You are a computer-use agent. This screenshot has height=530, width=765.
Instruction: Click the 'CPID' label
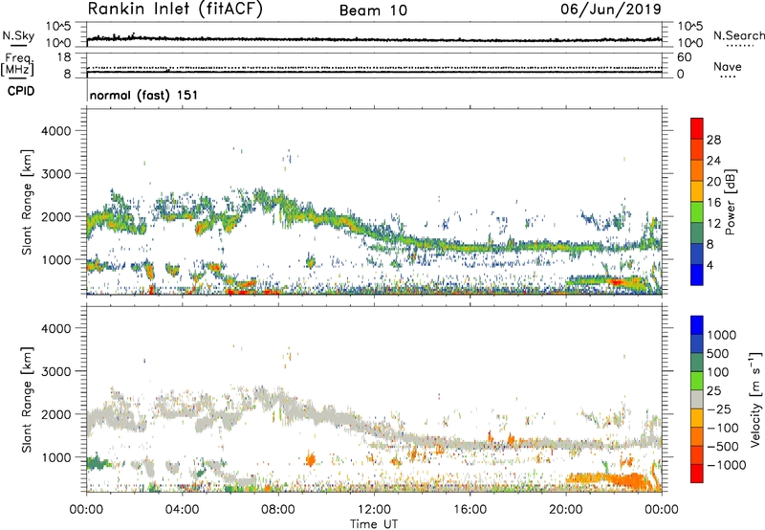point(21,91)
